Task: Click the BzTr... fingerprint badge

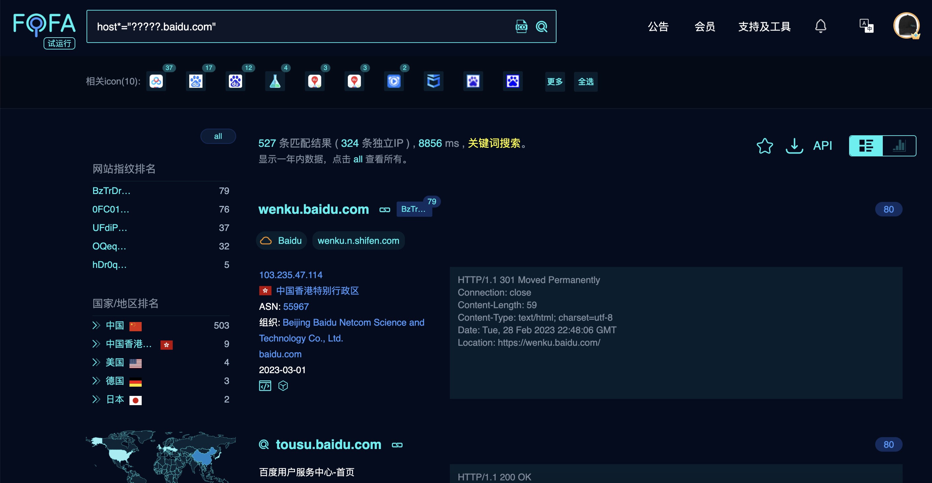Action: coord(414,209)
